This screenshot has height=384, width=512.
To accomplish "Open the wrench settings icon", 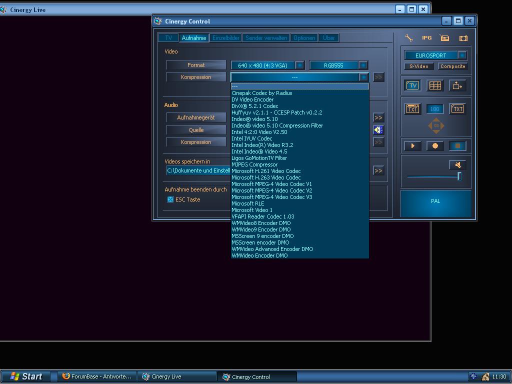I will click(409, 38).
